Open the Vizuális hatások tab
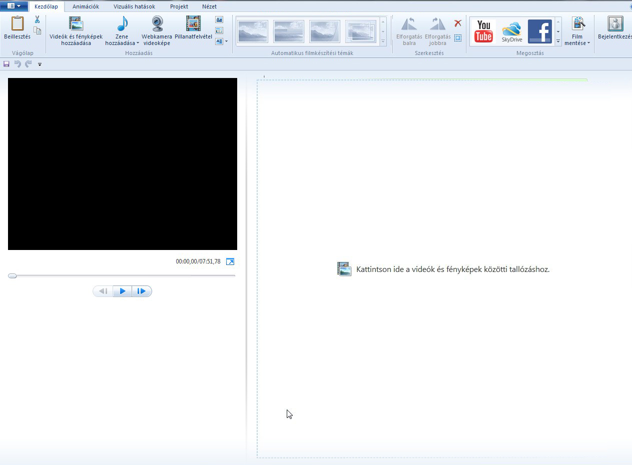Screen dimensions: 632x465 tap(134, 6)
